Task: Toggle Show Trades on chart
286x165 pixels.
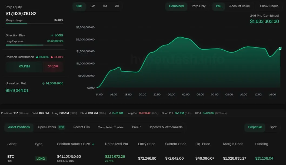Action: point(269,6)
